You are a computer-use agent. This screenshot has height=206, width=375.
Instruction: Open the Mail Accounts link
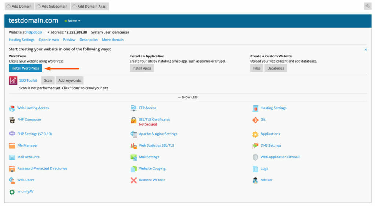click(28, 157)
